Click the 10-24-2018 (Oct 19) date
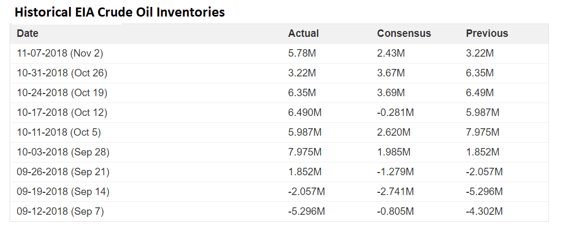 point(62,93)
